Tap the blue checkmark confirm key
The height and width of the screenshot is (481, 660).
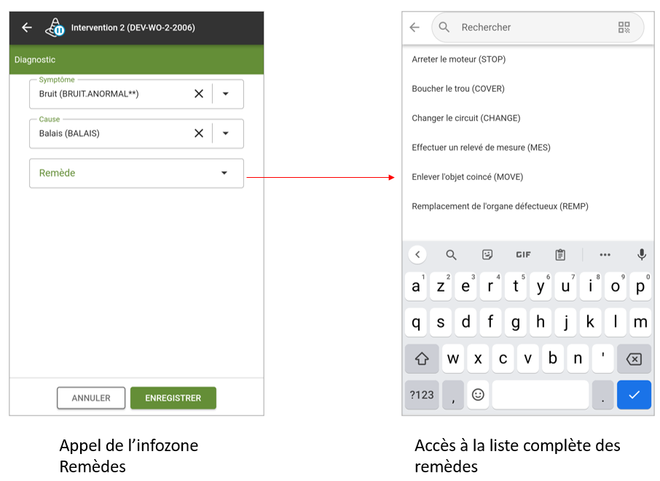[x=634, y=395]
